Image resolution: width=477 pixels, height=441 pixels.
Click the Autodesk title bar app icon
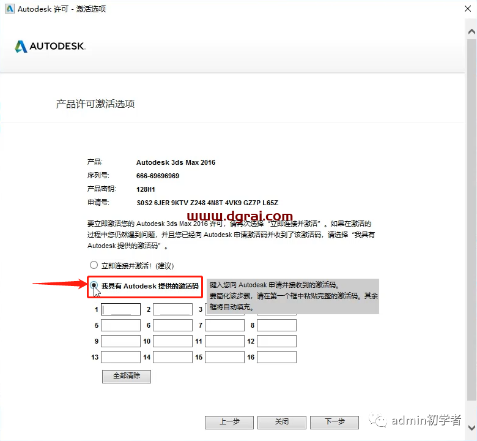(x=10, y=9)
